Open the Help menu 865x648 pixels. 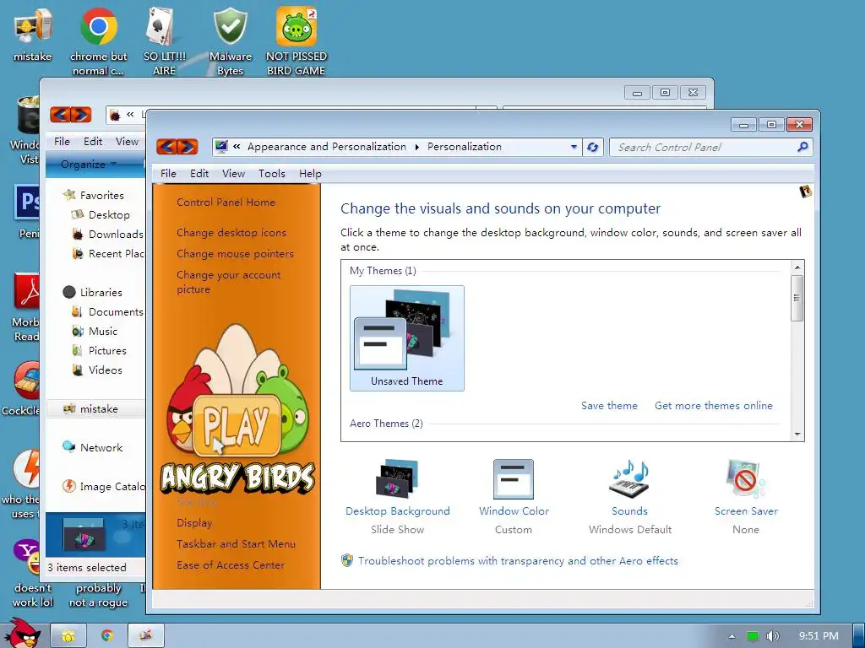pos(310,174)
